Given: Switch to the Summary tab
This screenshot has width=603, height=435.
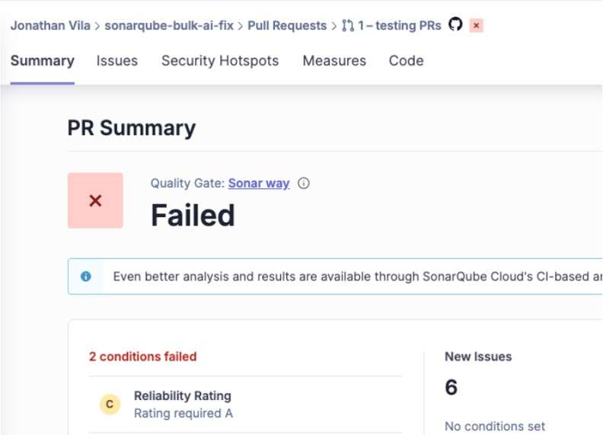Looking at the screenshot, I should tap(43, 61).
